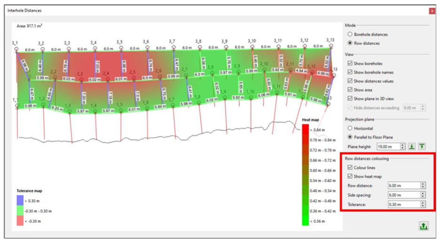Click the green export icon at bottom right
Screen dimensions: 440x241
click(x=424, y=226)
